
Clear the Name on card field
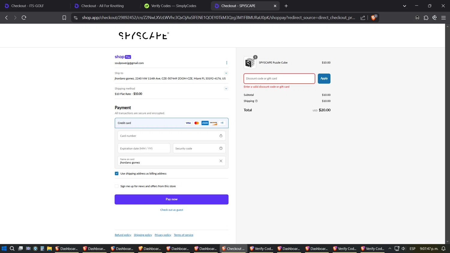(221, 161)
